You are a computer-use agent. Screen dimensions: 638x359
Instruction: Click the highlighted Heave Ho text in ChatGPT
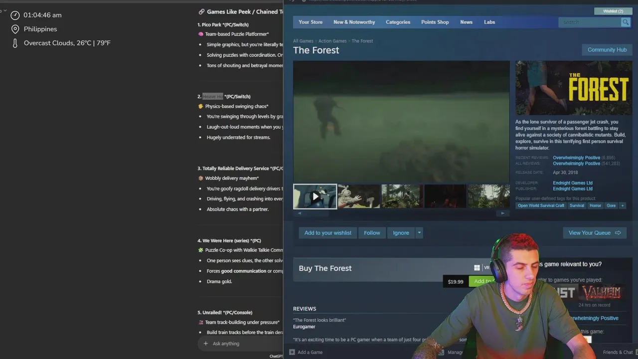coord(213,96)
